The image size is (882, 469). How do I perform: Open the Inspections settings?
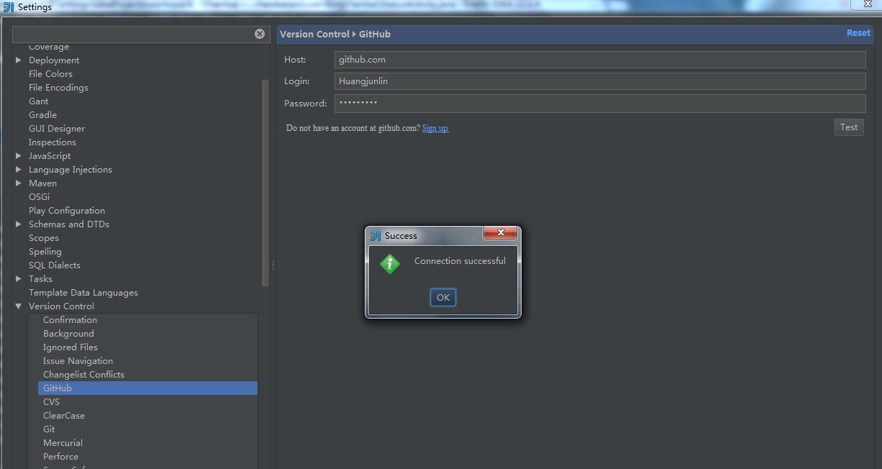53,142
